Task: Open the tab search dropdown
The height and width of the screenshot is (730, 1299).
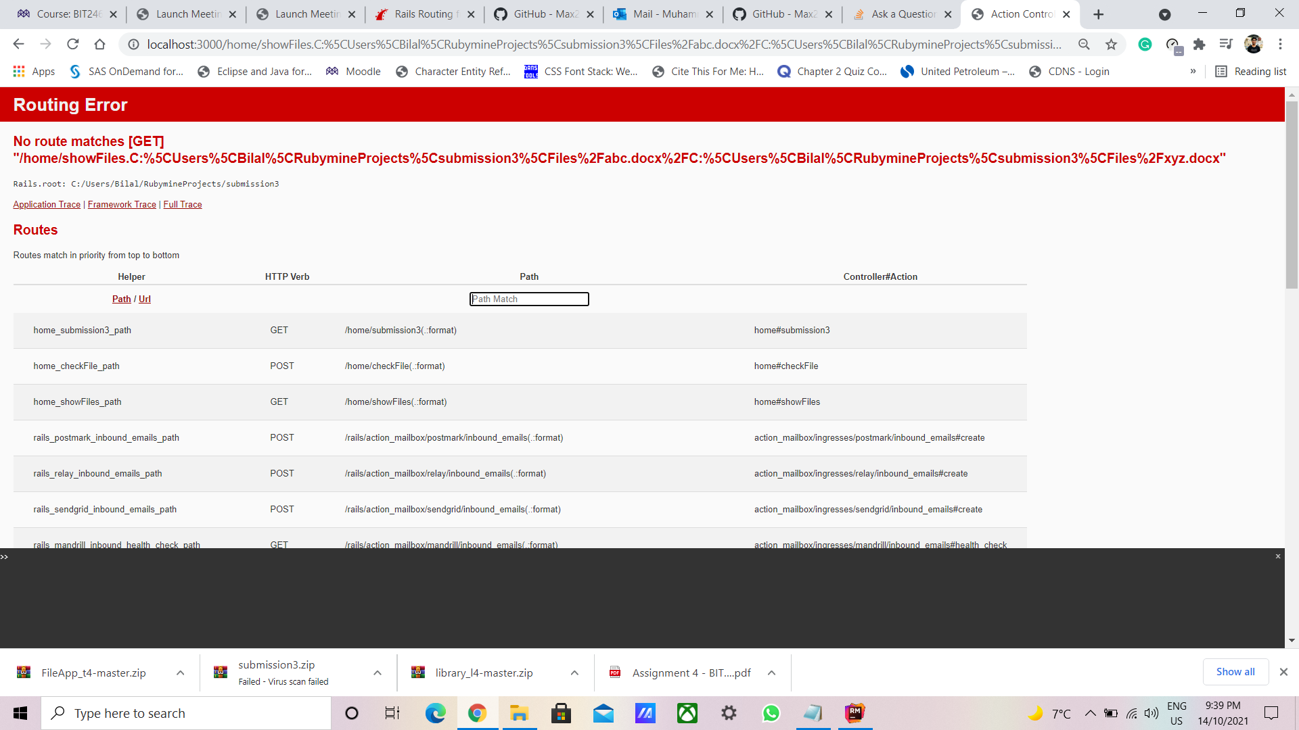Action: coord(1164,14)
